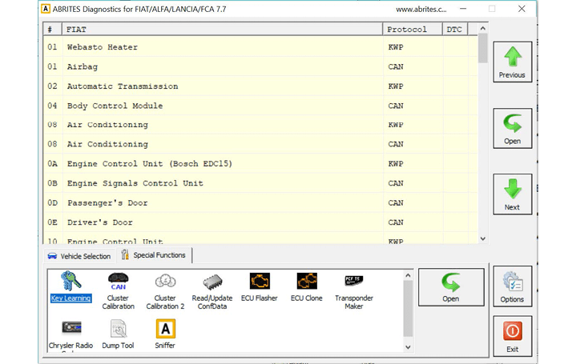
Task: Select the Key Learning function icon
Action: tap(71, 282)
